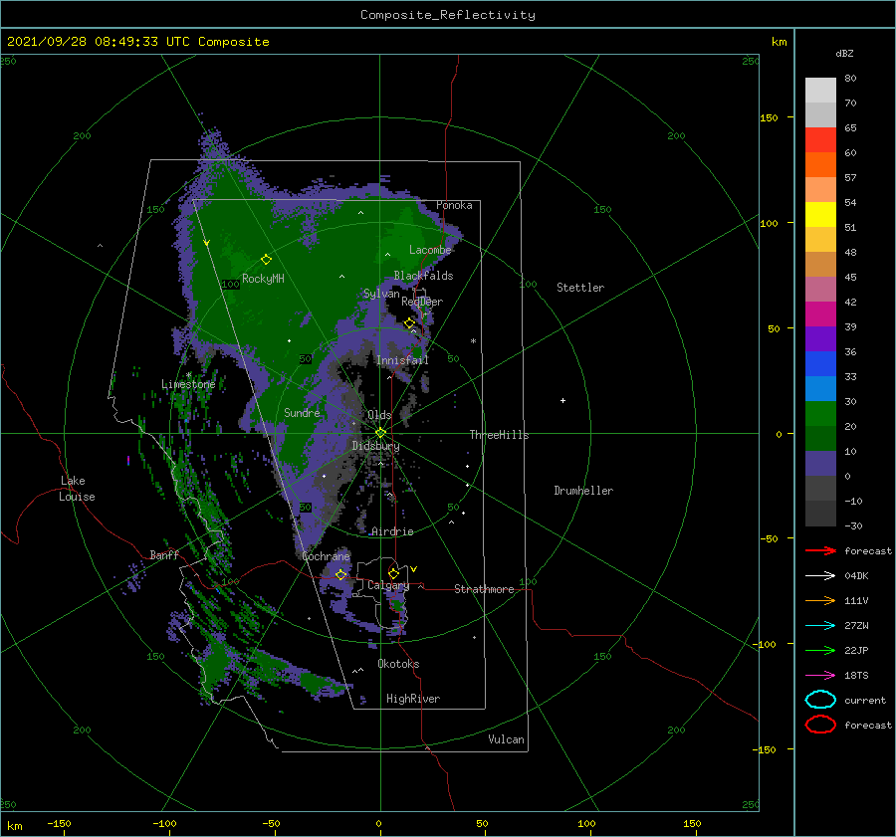896x837 pixels.
Task: Click the yellow diamond marker below RedDeer
Action: pos(409,323)
